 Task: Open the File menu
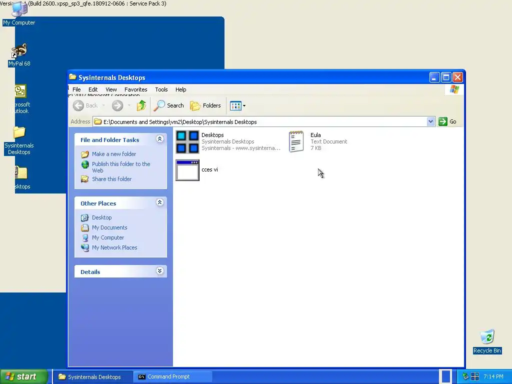76,89
